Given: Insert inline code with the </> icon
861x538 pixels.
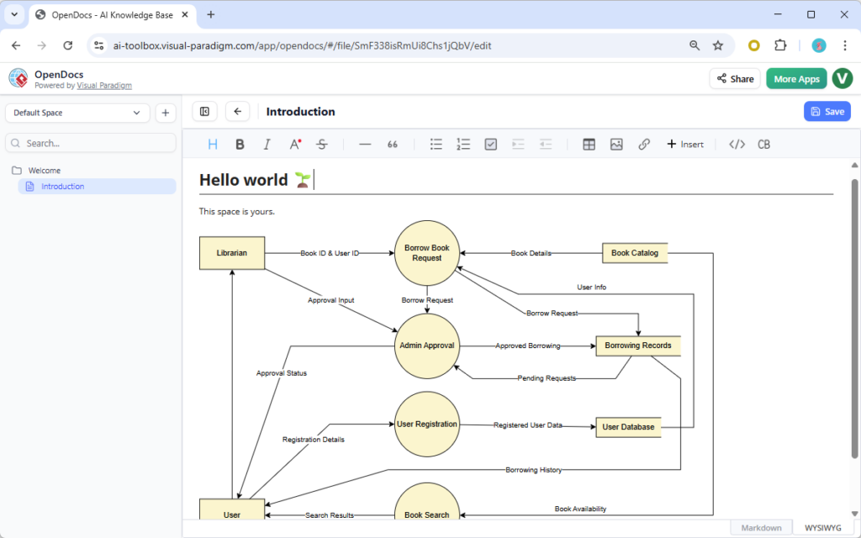Looking at the screenshot, I should (x=736, y=144).
